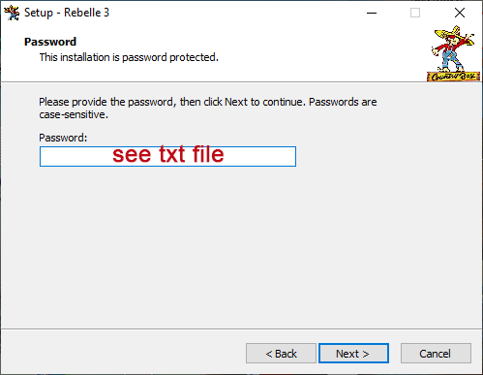
Task: Click the Country Boy banner under mascot
Action: pyautogui.click(x=453, y=77)
